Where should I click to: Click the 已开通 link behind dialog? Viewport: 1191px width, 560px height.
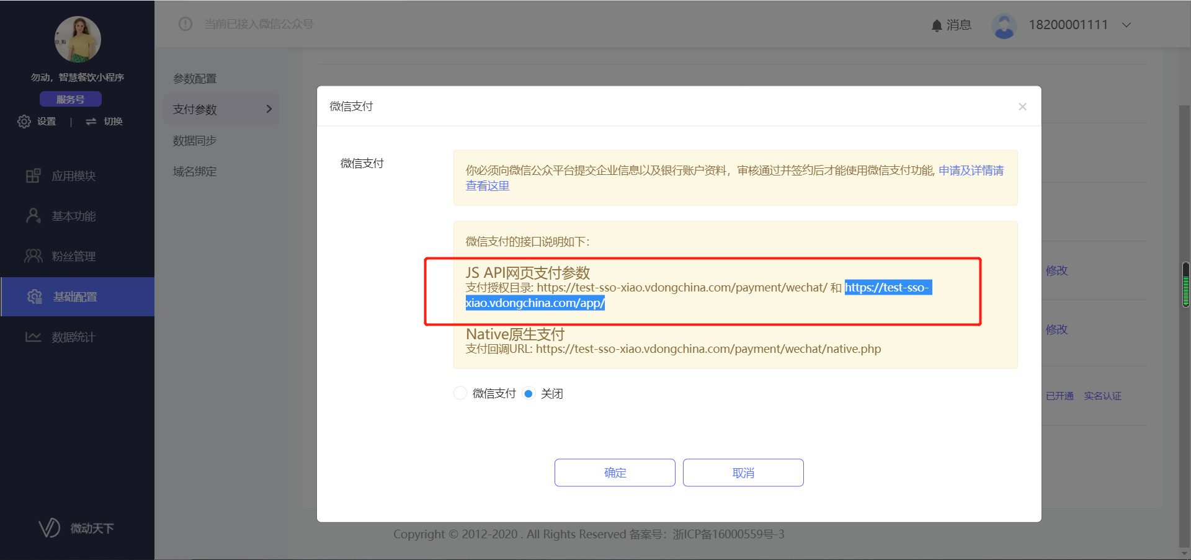coord(1059,396)
